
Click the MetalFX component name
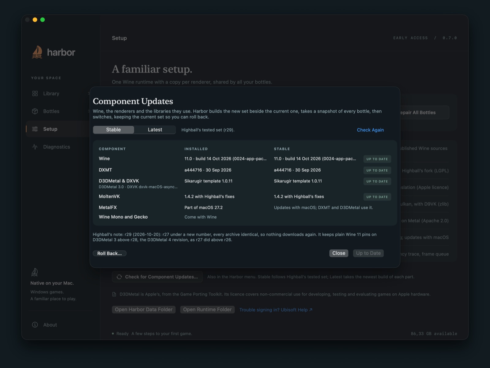(x=107, y=207)
